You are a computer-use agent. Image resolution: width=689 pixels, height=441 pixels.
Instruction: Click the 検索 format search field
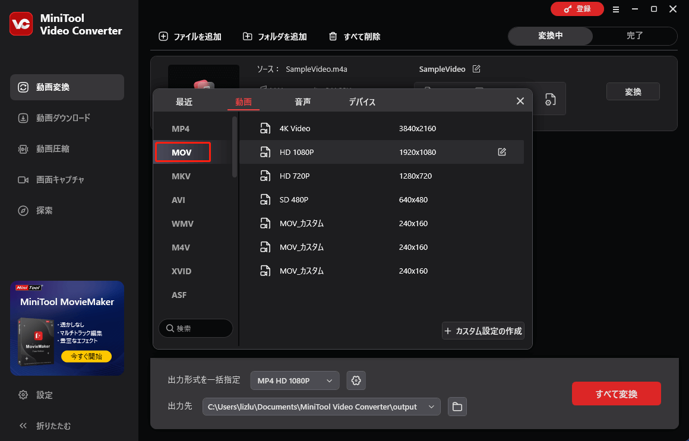[195, 328]
